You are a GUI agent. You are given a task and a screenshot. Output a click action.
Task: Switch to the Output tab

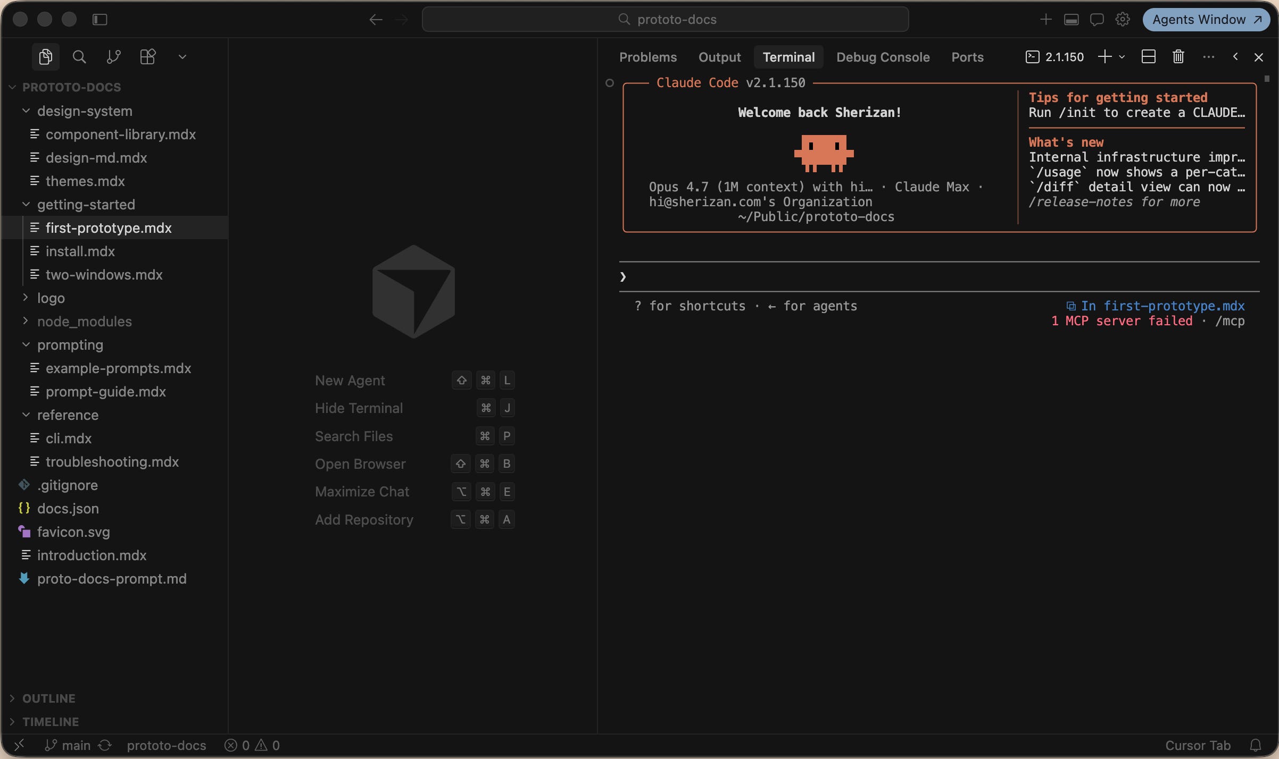(719, 57)
